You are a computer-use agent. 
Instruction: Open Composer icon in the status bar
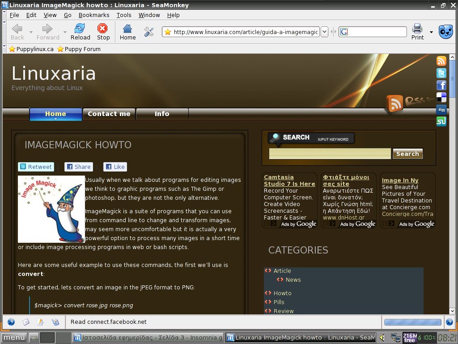click(x=40, y=322)
